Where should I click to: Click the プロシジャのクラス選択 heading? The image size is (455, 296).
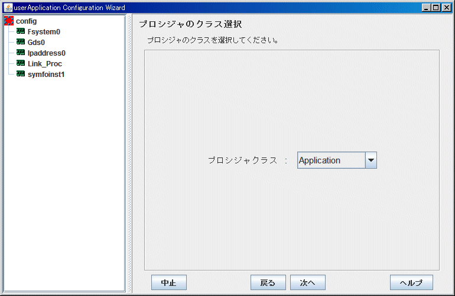[190, 24]
